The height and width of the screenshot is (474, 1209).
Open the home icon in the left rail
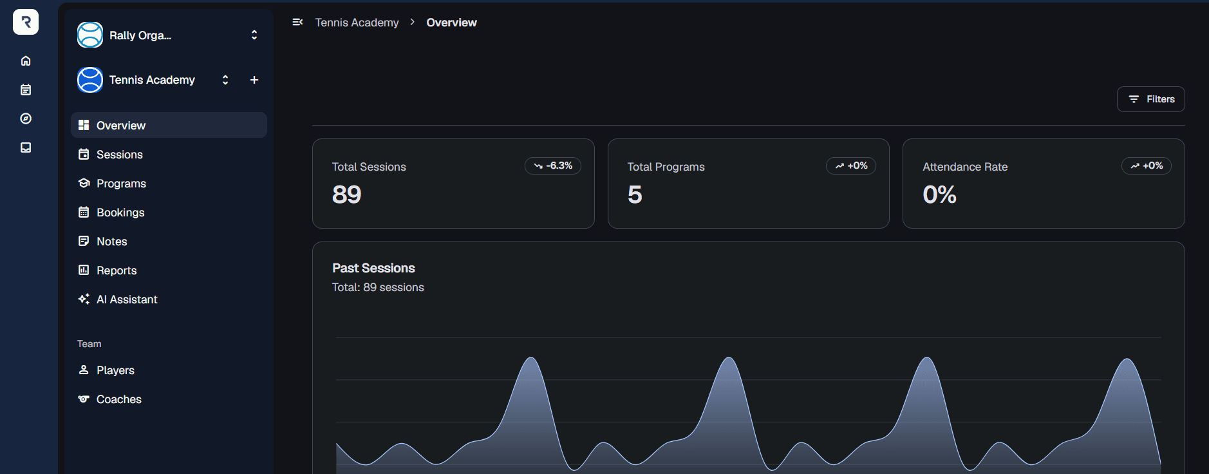26,61
